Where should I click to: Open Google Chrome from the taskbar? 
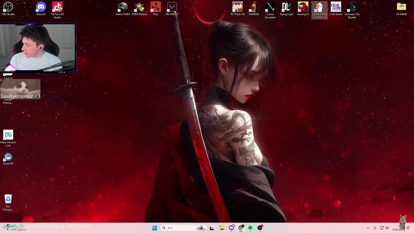pyautogui.click(x=241, y=228)
